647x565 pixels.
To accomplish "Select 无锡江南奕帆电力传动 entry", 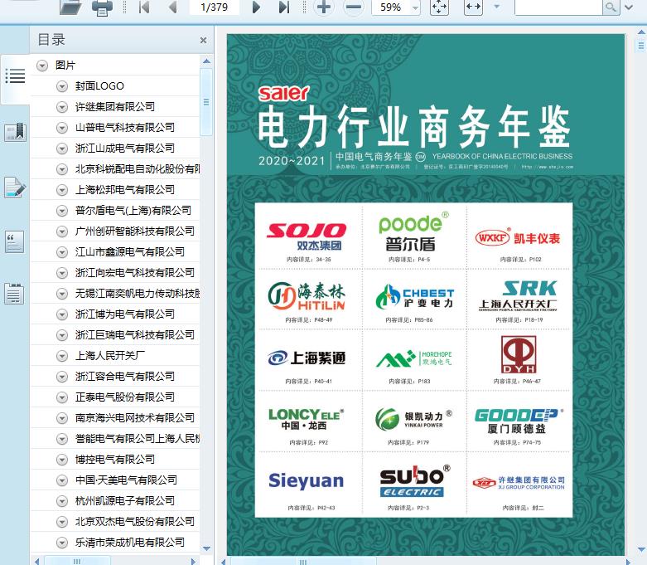I will click(x=138, y=294).
